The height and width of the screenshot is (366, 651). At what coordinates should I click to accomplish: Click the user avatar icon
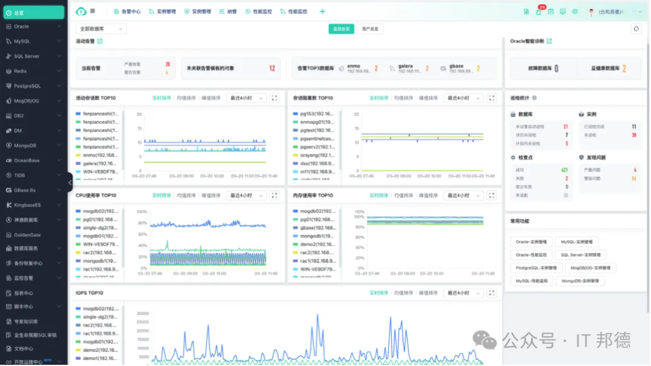tap(591, 12)
